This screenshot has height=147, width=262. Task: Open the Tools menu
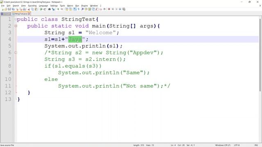(x=62, y=6)
